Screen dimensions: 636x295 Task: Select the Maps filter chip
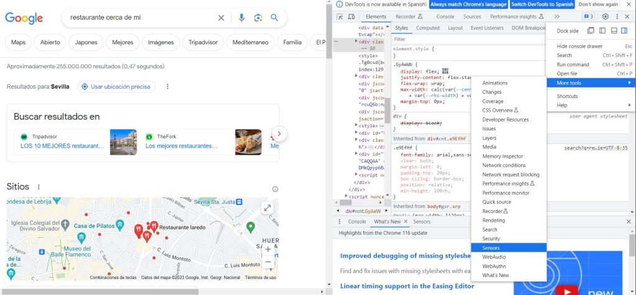(18, 42)
